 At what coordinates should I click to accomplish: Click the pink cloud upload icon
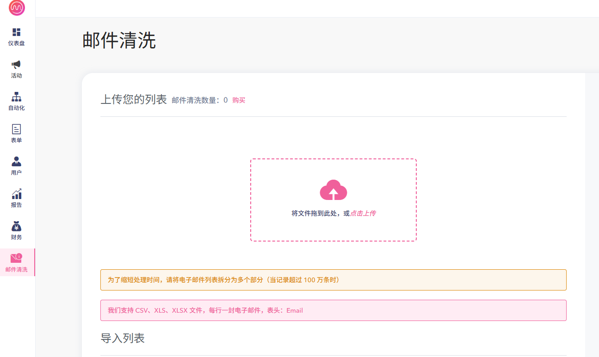click(x=333, y=190)
